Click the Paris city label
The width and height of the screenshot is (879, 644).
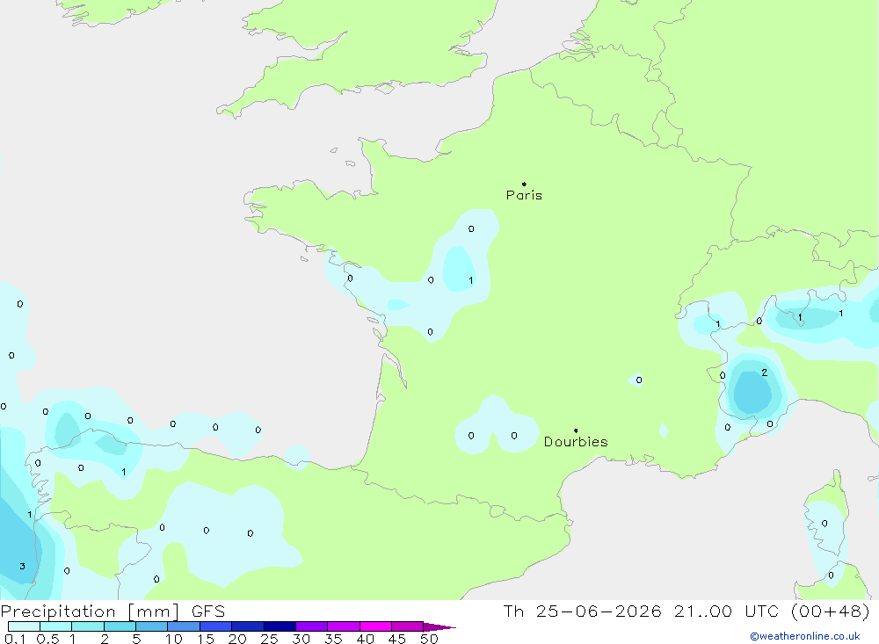coord(524,195)
